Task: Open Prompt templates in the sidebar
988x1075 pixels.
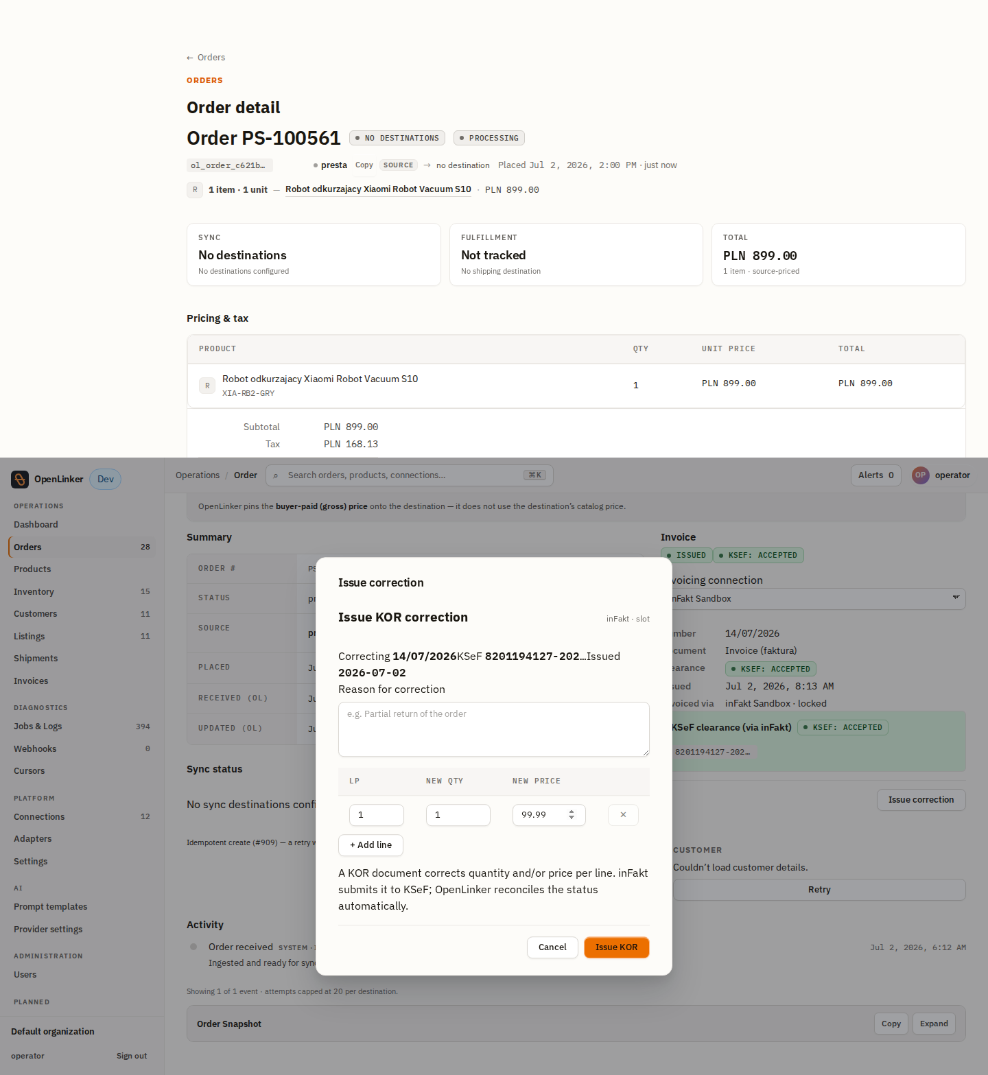Action: pyautogui.click(x=82, y=907)
